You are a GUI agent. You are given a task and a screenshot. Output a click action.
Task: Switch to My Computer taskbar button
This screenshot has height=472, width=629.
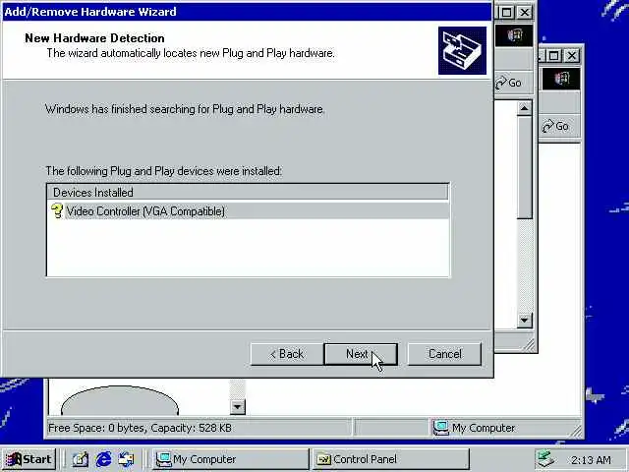click(230, 459)
